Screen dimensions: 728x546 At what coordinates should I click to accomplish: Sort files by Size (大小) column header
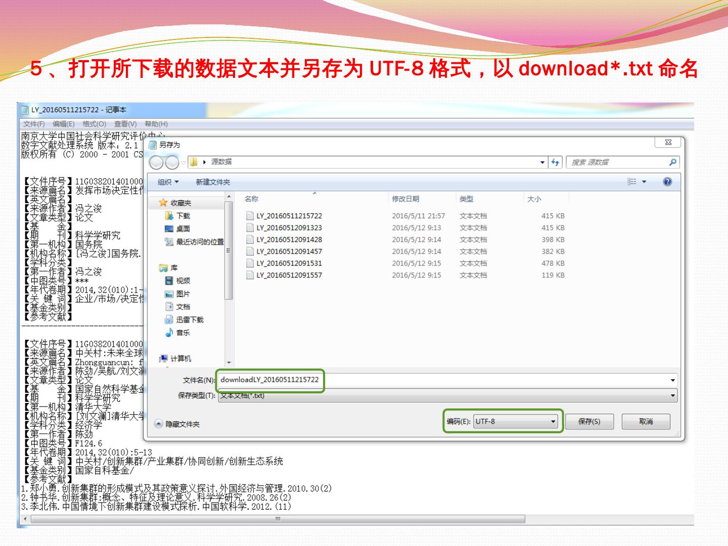[547, 199]
